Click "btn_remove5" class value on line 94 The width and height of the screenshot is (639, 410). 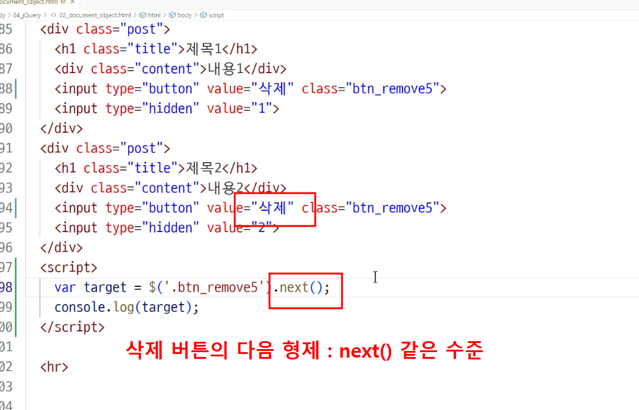pos(393,208)
